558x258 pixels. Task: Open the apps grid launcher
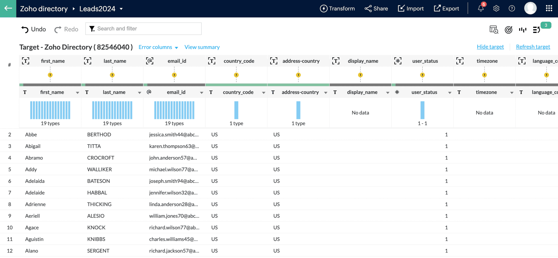pyautogui.click(x=549, y=9)
